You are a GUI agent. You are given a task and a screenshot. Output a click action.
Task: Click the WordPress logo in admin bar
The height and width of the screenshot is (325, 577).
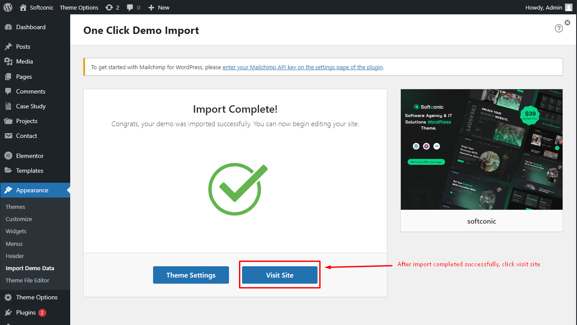pyautogui.click(x=8, y=7)
